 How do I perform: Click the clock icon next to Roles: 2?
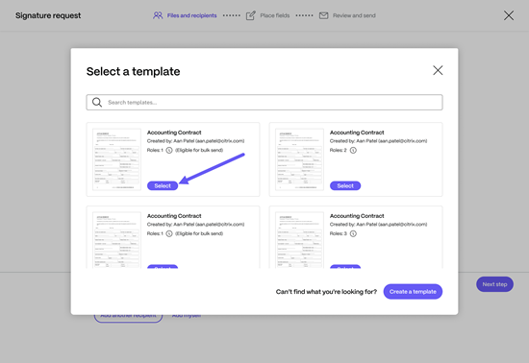[353, 150]
